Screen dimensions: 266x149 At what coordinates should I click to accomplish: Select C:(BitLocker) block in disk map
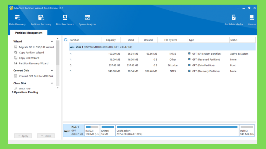[177, 130]
